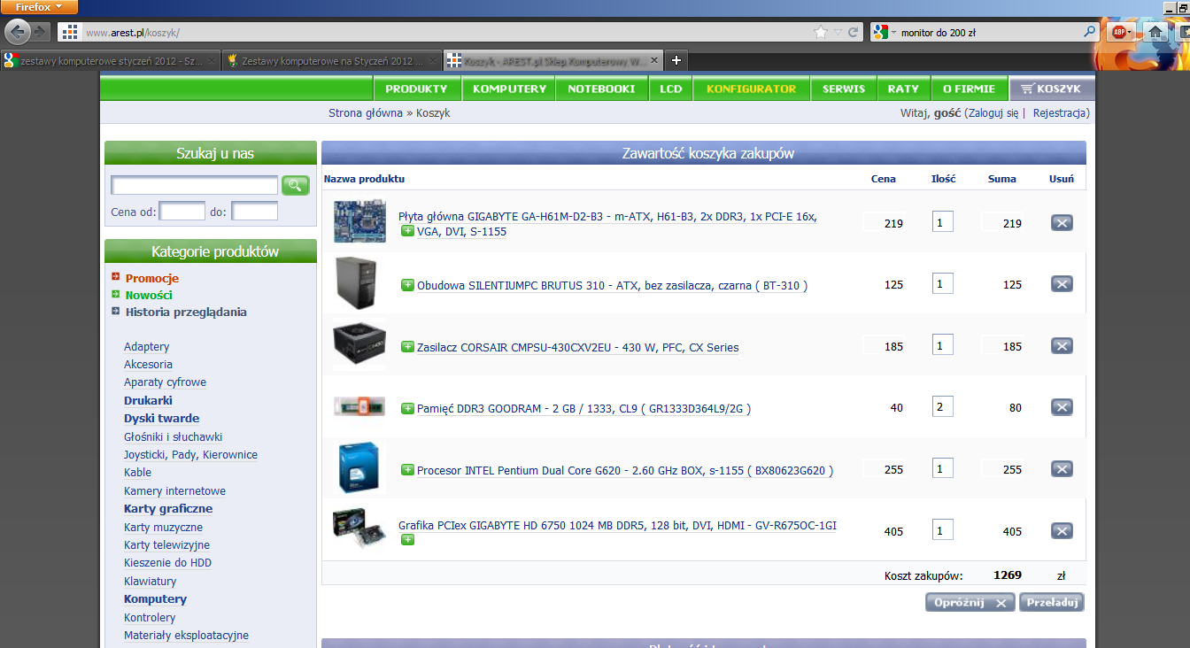This screenshot has width=1190, height=648.
Task: Switch to the first zestawy komputerowe tab
Action: pyautogui.click(x=110, y=61)
